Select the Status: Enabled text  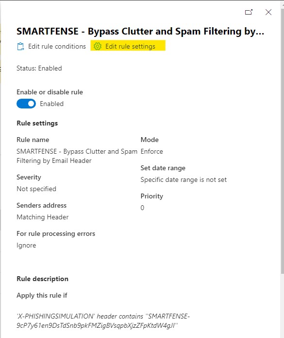[39, 69]
